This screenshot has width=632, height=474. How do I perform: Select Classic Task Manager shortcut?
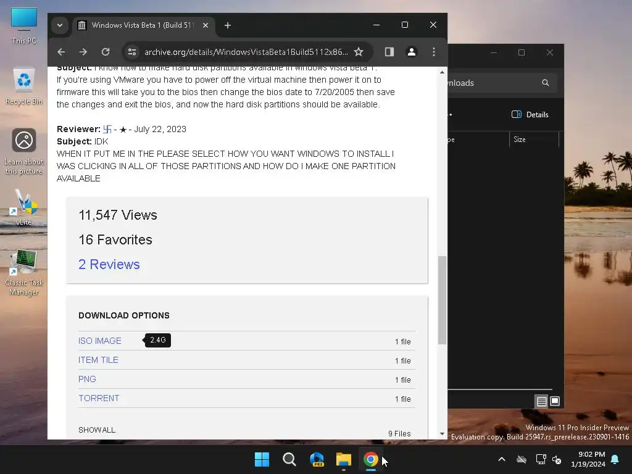(x=24, y=272)
